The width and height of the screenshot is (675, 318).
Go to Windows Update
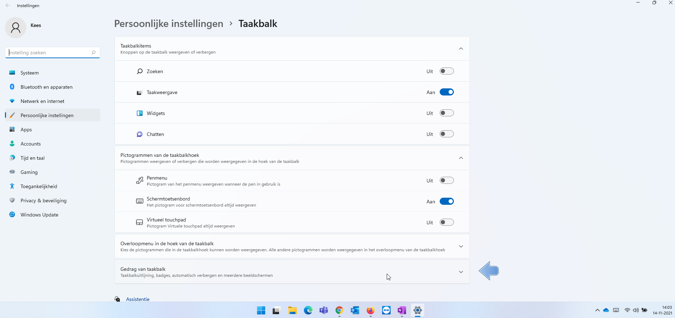[x=53, y=215]
